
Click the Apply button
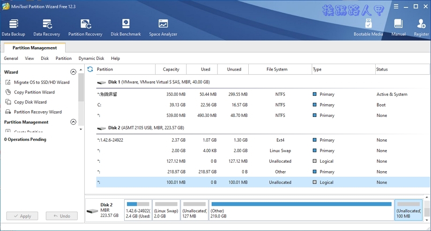click(x=22, y=216)
